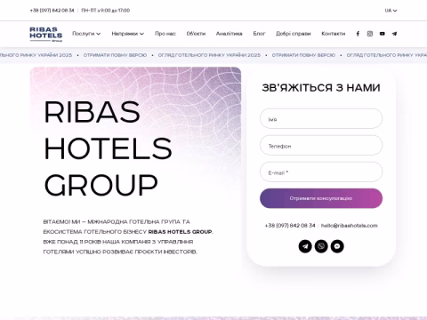Screen dimensions: 427x320
Task: Open the Аналітика menu item
Action: click(x=230, y=34)
